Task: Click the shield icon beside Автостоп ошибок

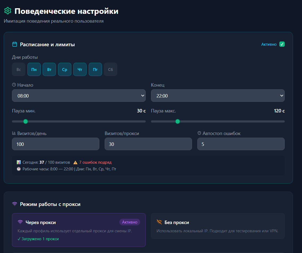Action: coord(199,133)
